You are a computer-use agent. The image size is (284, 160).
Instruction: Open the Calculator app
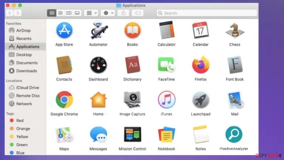click(x=166, y=30)
